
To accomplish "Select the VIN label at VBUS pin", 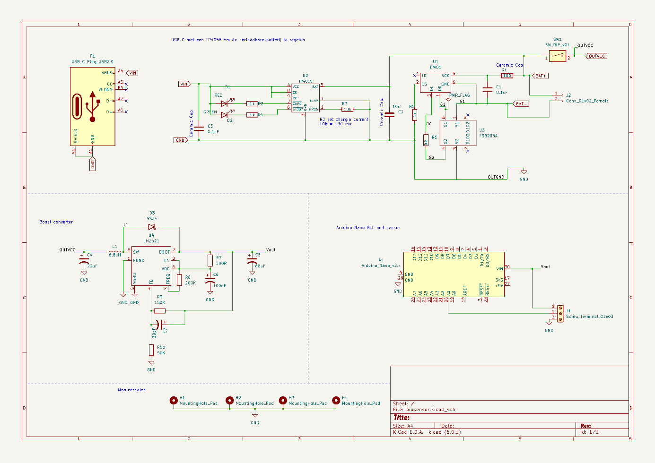I will click(132, 73).
